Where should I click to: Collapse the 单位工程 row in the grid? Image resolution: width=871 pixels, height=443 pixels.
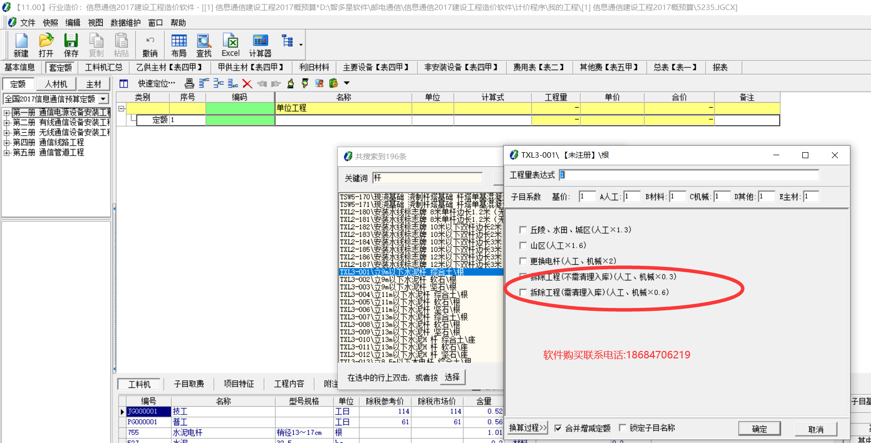point(121,108)
